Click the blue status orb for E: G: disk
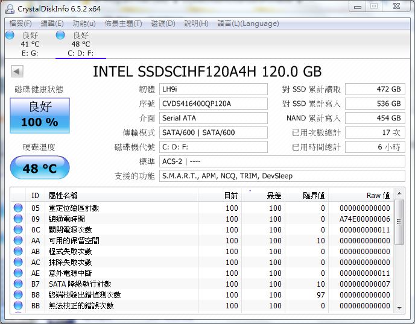This screenshot has width=415, height=324. 10,35
